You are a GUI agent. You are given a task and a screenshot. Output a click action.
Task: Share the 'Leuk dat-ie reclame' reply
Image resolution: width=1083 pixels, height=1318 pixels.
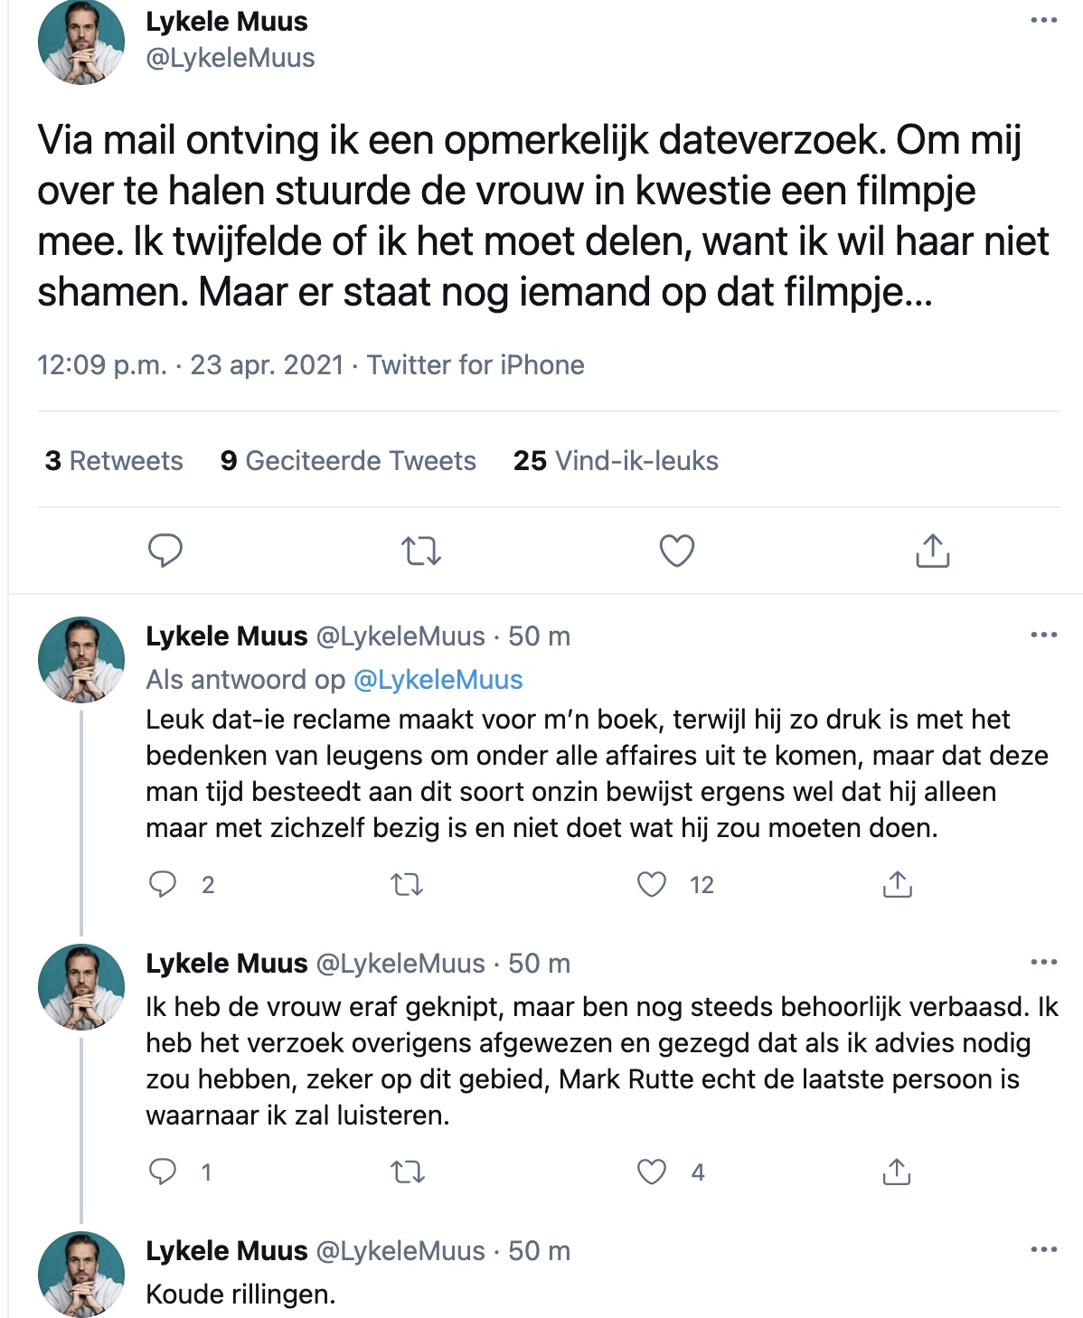(897, 884)
